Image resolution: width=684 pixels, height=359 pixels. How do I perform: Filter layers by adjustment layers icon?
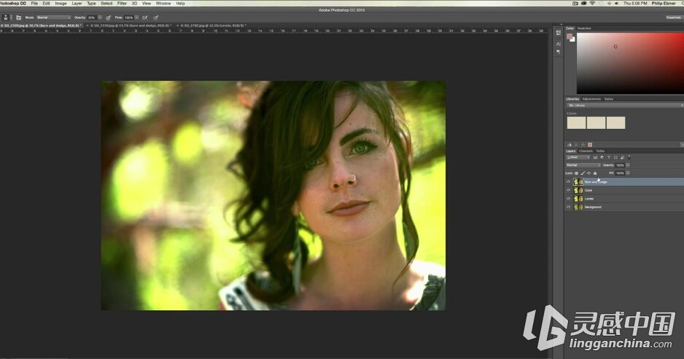tap(602, 157)
